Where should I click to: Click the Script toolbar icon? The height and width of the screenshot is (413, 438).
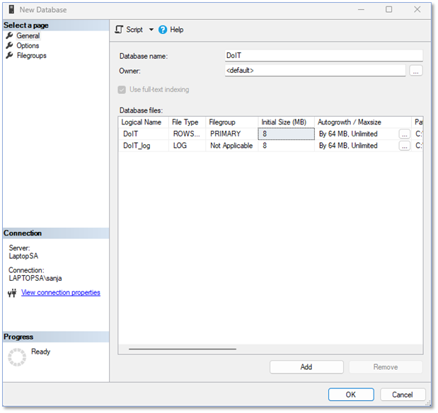(119, 30)
